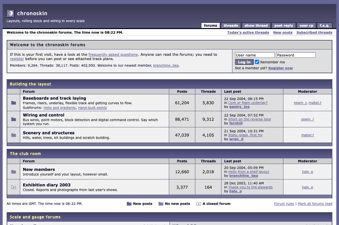The width and height of the screenshot is (339, 225).
Task: Open the post reply tab
Action: pyautogui.click(x=283, y=25)
